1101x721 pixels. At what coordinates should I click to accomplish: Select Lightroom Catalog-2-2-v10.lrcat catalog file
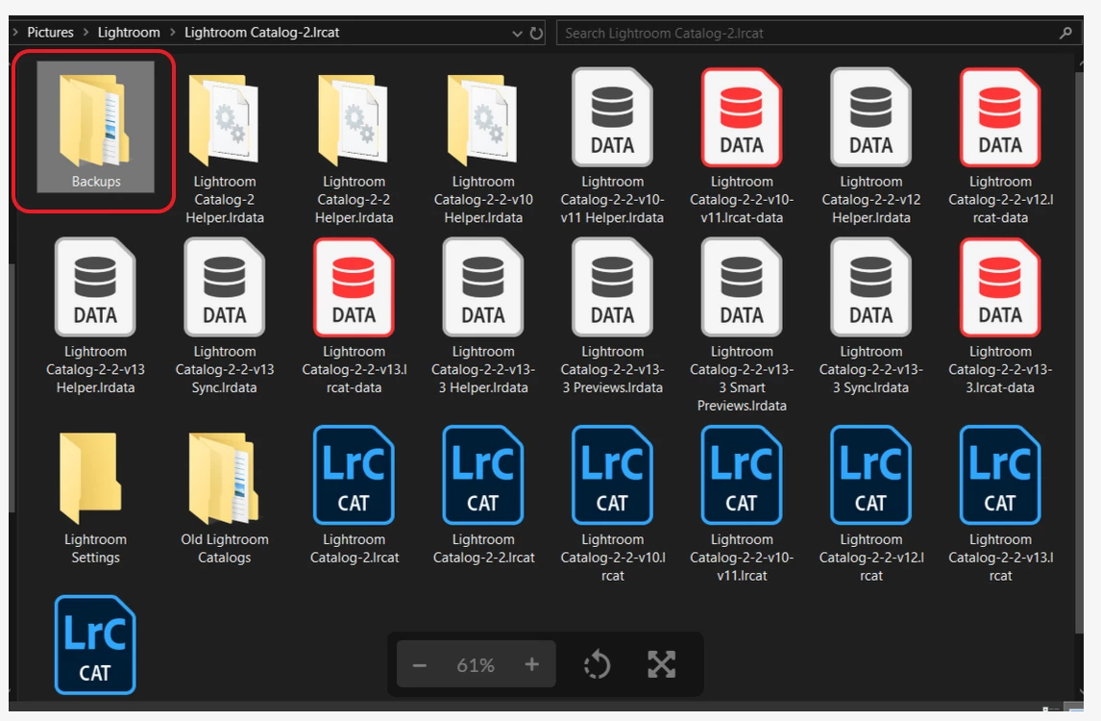pyautogui.click(x=612, y=505)
